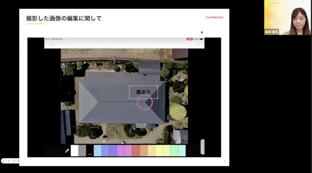Select the eyedropper pen tool icon
The width and height of the screenshot is (312, 173).
click(67, 151)
